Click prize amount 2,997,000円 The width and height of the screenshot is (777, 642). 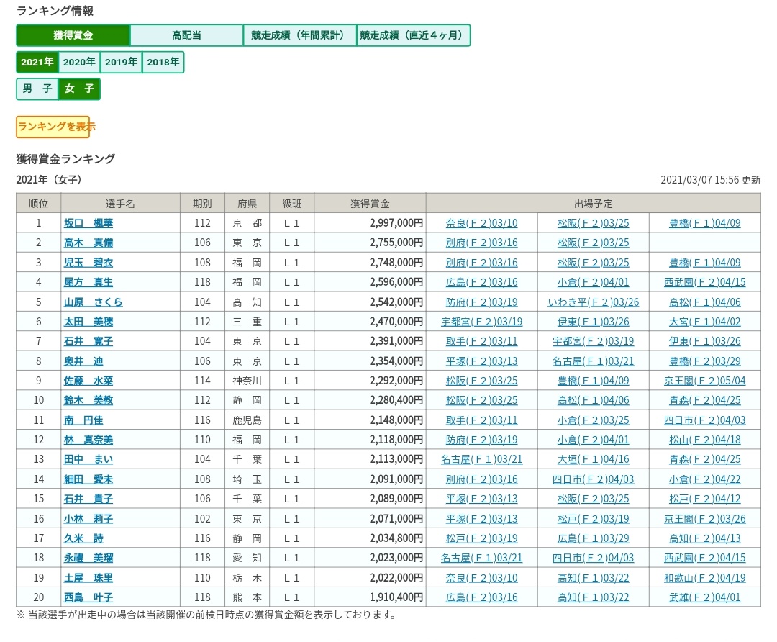click(396, 223)
